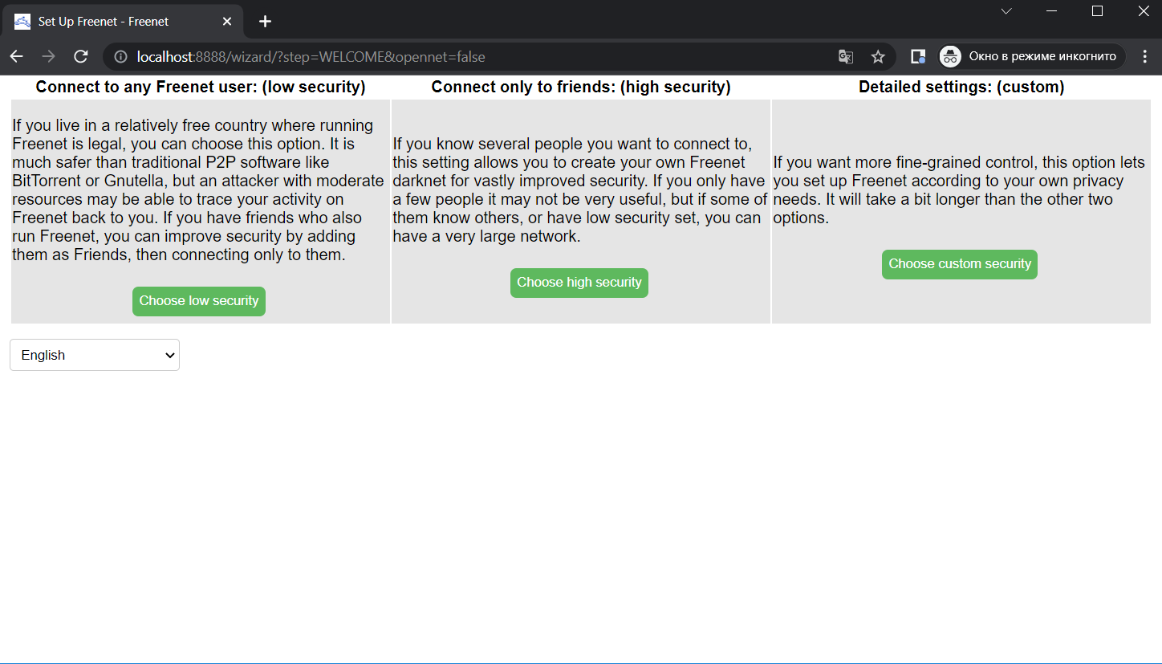1162x664 pixels.
Task: Click the localhost address bar URL
Action: pos(311,57)
